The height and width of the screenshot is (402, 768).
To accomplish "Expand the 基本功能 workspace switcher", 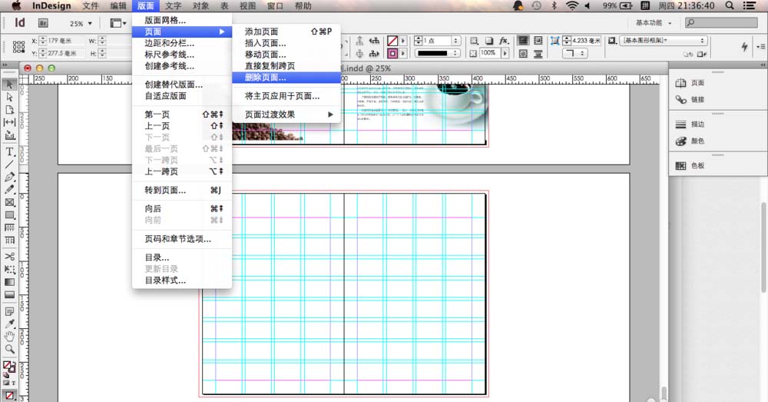I will click(x=654, y=23).
